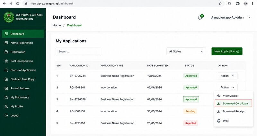Click application ID BN-2795234
This screenshot has height=136, width=257.
[78, 76]
